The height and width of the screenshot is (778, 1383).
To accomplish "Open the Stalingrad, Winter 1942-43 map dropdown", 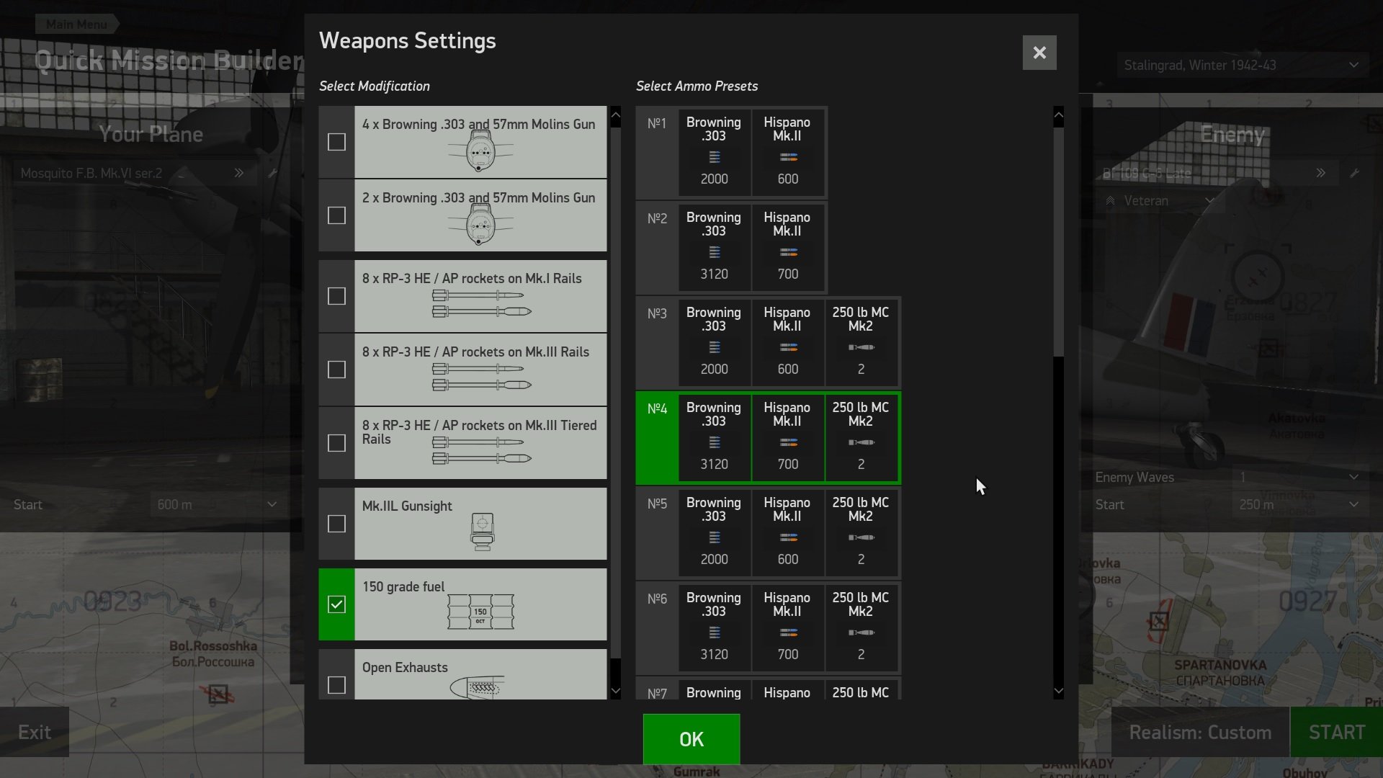I will (x=1241, y=65).
